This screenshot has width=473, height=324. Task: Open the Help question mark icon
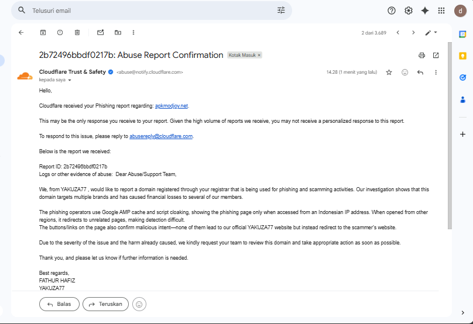(391, 11)
